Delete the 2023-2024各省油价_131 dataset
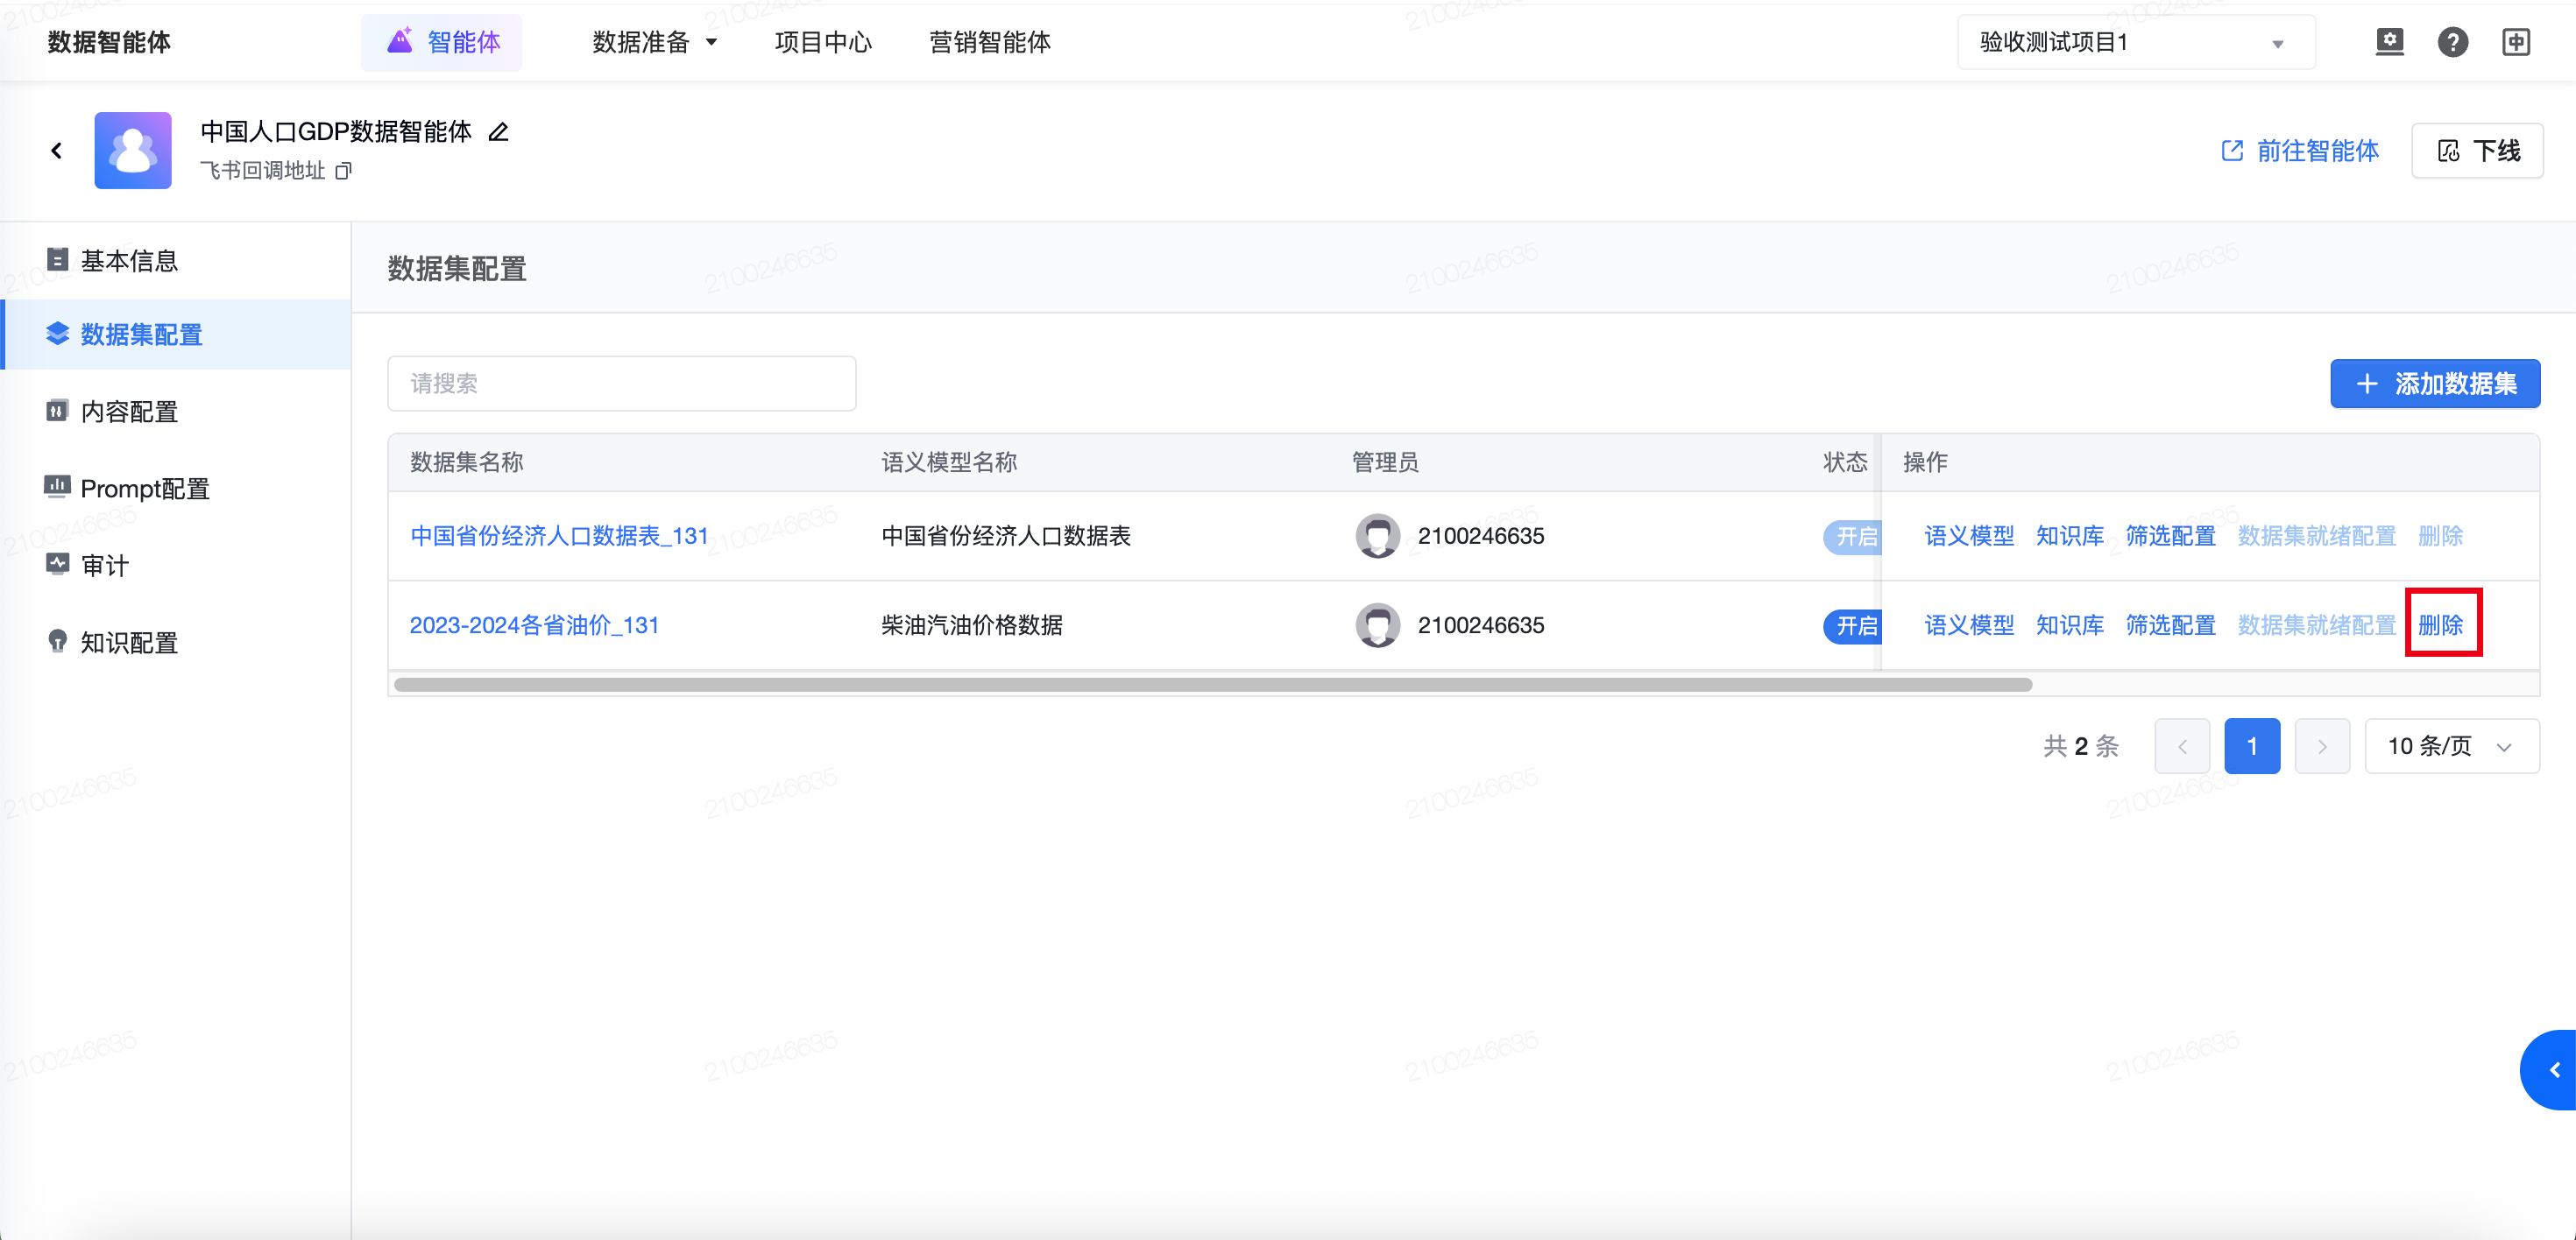 point(2441,625)
